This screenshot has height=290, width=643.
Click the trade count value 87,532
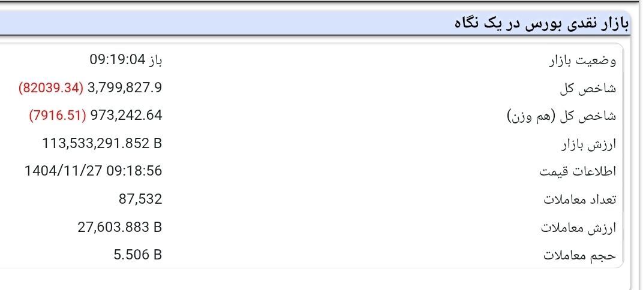140,199
